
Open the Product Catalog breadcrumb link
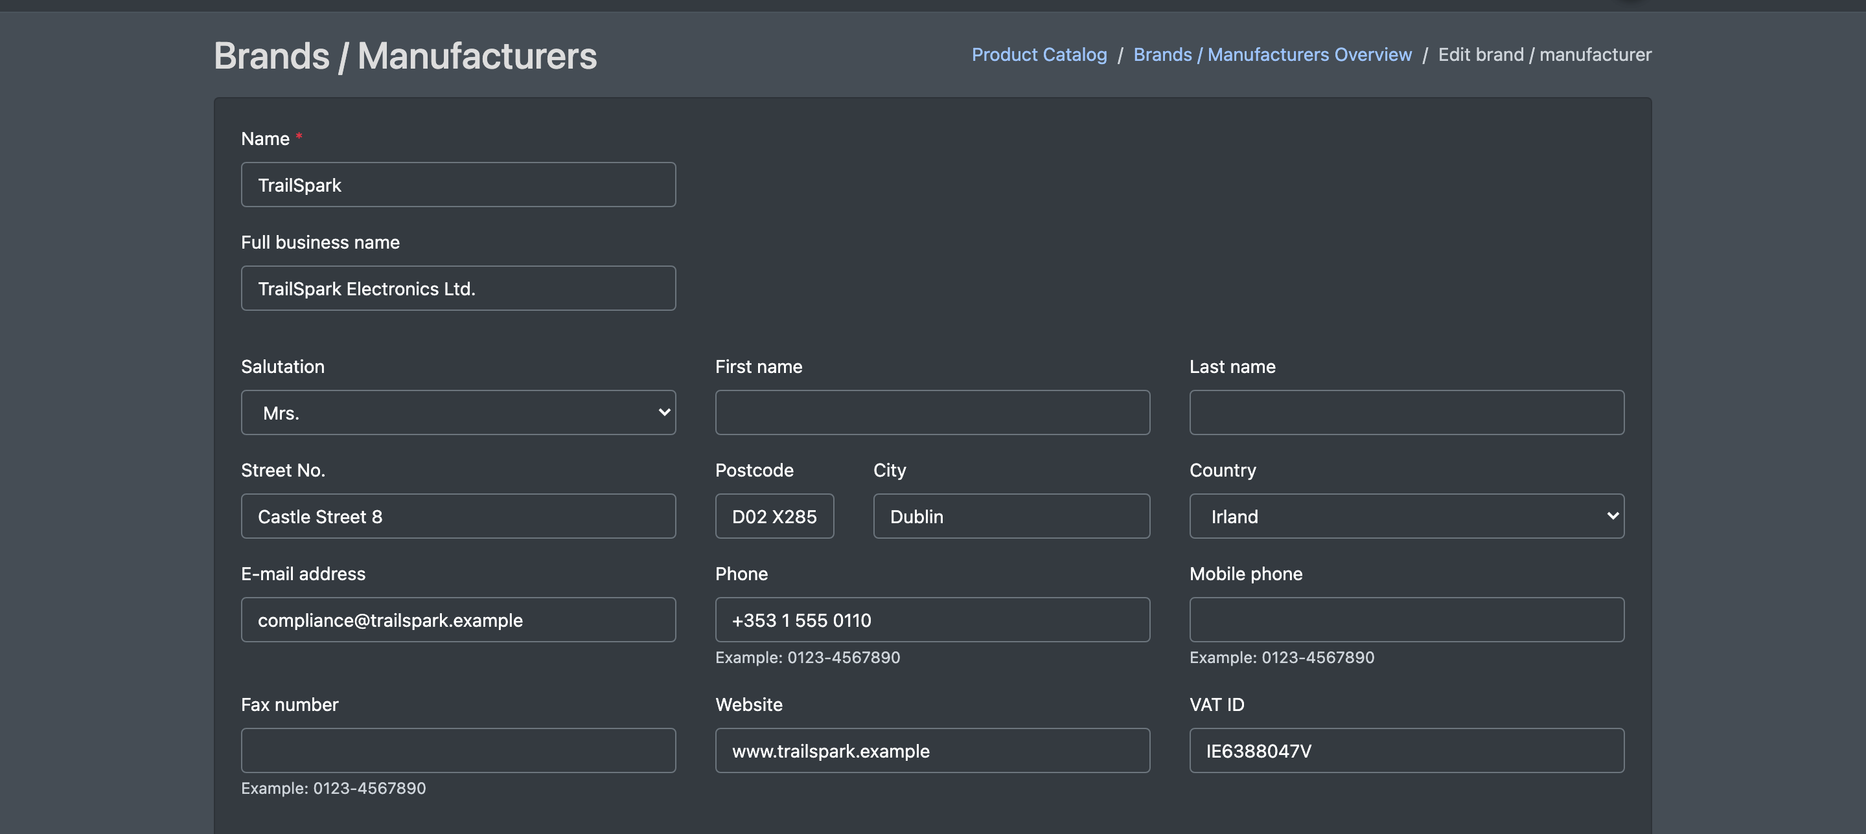click(x=1039, y=54)
